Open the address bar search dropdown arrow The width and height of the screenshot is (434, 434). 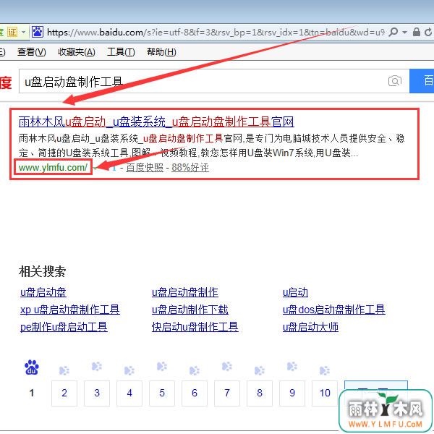pos(404,33)
